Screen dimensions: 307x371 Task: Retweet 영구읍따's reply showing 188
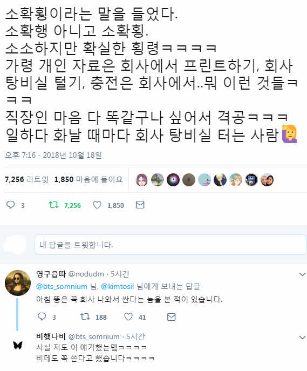tap(85, 316)
